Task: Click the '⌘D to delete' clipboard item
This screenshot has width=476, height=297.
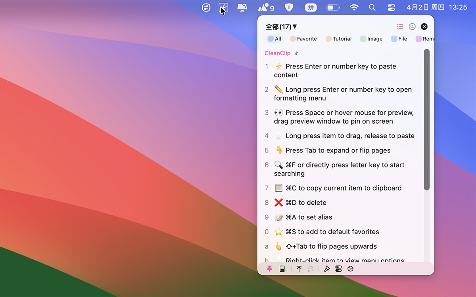Action: [x=305, y=203]
